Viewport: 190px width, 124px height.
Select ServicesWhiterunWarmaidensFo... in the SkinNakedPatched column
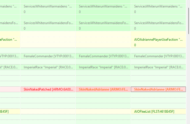click(x=48, y=23)
